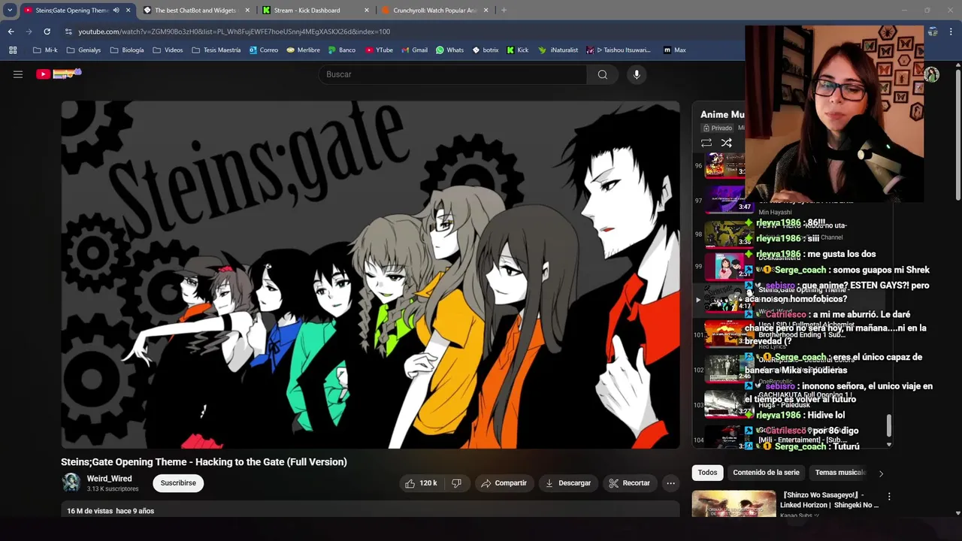Screen dimensions: 962x541
Task: Open the Genialys bookmarks folder
Action: tap(83, 50)
